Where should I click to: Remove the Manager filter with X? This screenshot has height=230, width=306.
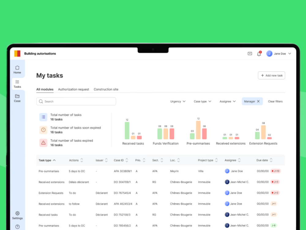[x=258, y=101]
